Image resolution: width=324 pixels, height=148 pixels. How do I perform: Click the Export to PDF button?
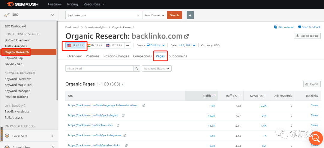coord(307,36)
